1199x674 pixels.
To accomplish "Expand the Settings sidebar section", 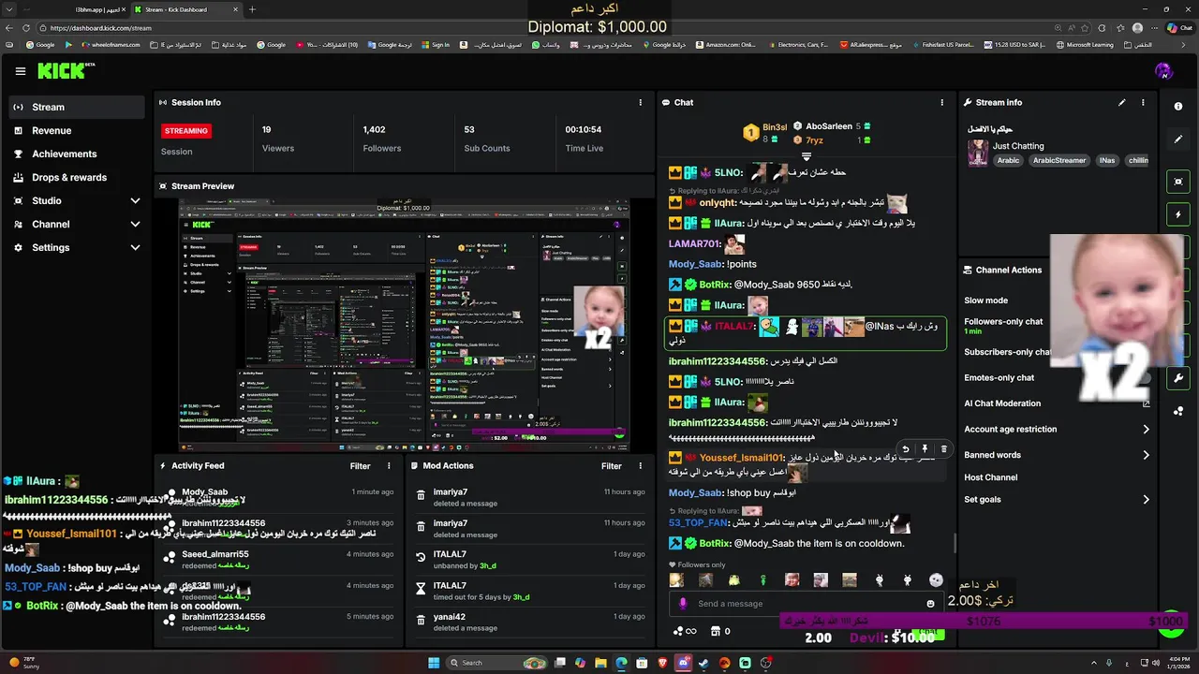I will click(135, 247).
